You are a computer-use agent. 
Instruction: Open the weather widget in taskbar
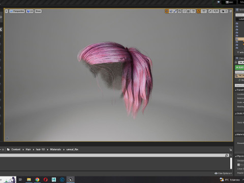click(x=230, y=179)
